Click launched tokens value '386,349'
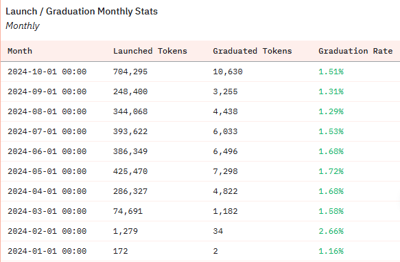 coord(130,151)
